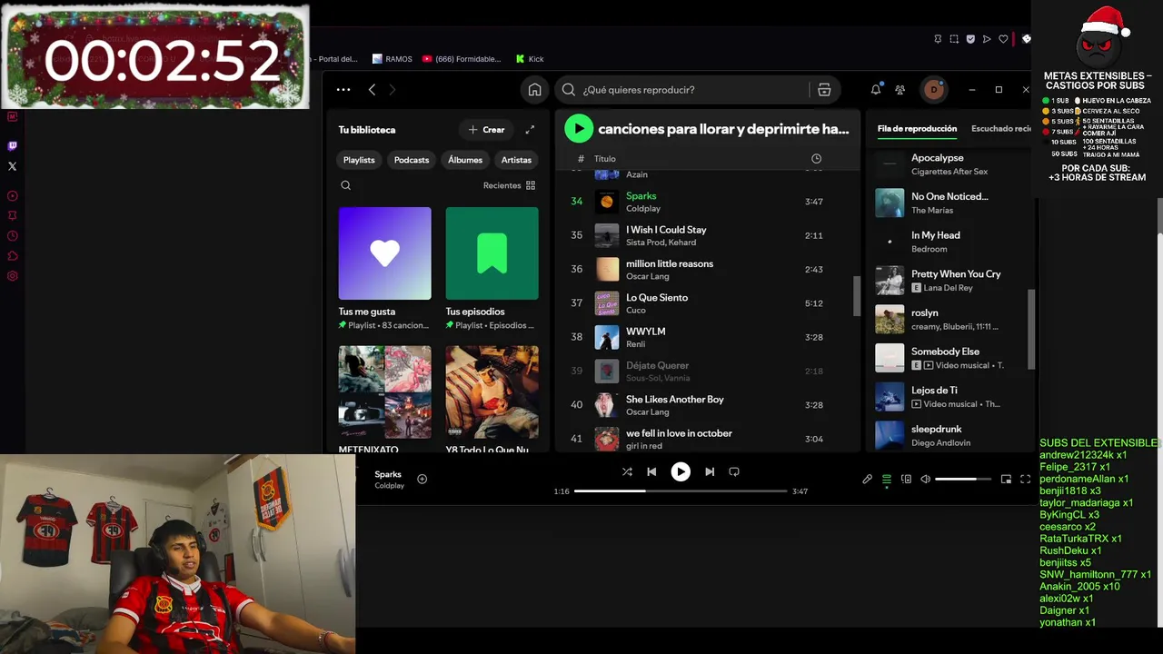Viewport: 1163px width, 654px height.
Task: Filter library by Podcasts
Action: click(x=412, y=160)
